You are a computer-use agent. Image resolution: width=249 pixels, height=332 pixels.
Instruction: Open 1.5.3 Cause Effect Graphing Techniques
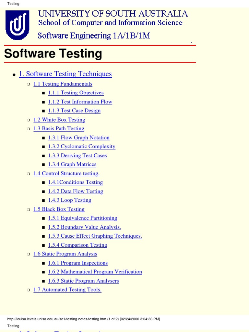95,236
